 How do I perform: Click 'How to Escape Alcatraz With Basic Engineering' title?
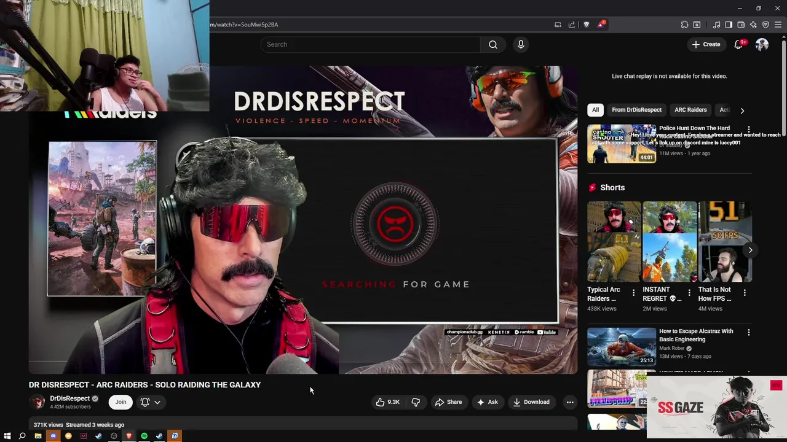point(696,335)
